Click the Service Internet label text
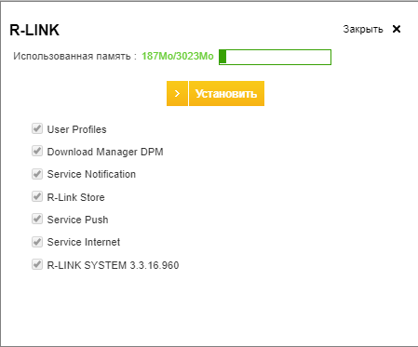The height and width of the screenshot is (347, 418). click(x=84, y=242)
